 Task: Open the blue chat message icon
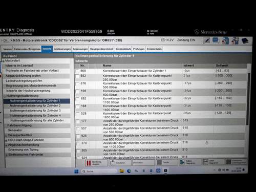click(216, 41)
